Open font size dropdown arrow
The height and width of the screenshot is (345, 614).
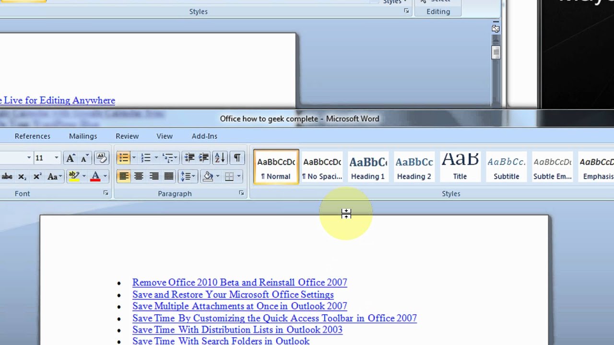pos(56,158)
